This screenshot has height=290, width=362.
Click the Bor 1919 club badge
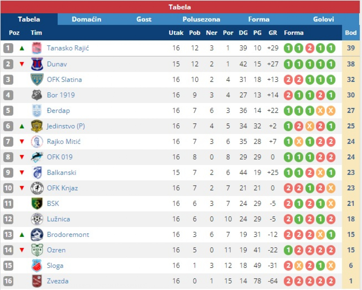coord(37,95)
